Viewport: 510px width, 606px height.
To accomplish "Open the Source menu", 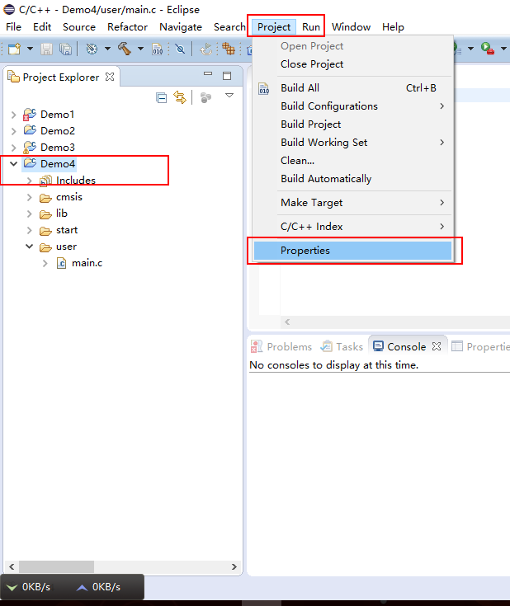I will pyautogui.click(x=79, y=27).
